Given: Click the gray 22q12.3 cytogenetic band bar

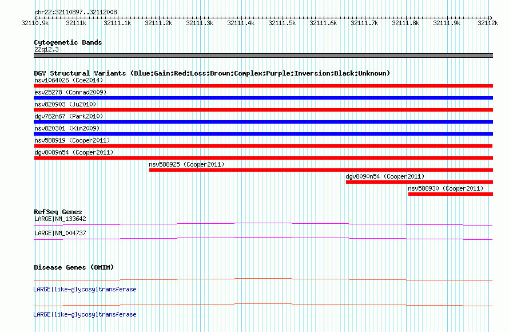Looking at the screenshot, I should (263, 56).
